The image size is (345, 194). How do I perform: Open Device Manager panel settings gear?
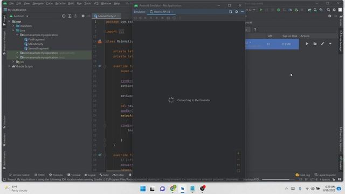coord(329,16)
